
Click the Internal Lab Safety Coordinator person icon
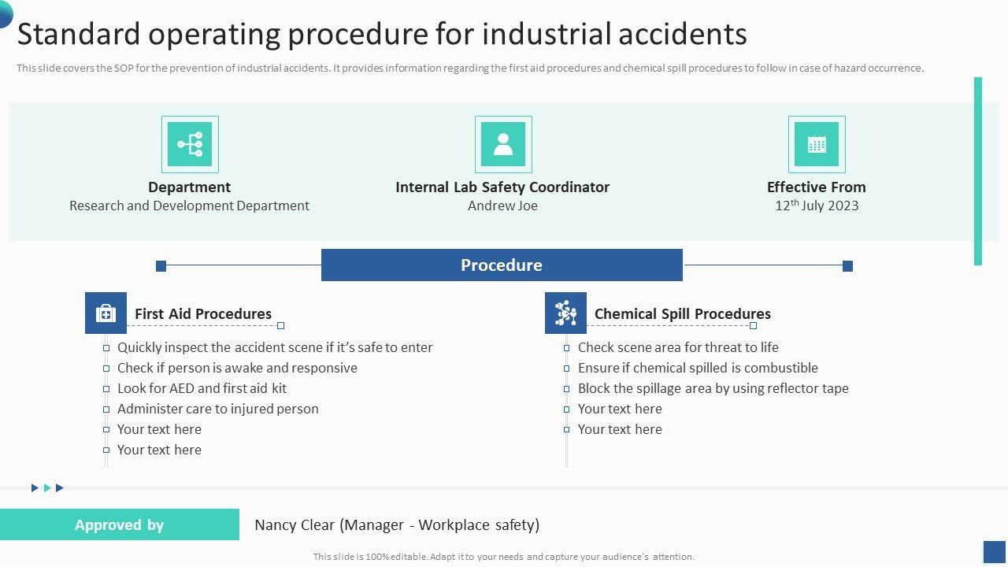point(503,144)
